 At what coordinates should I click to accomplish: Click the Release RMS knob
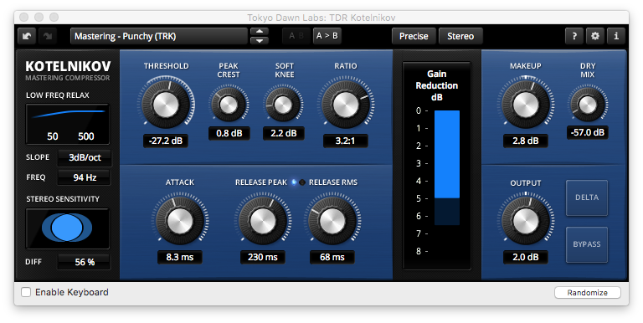(332, 221)
